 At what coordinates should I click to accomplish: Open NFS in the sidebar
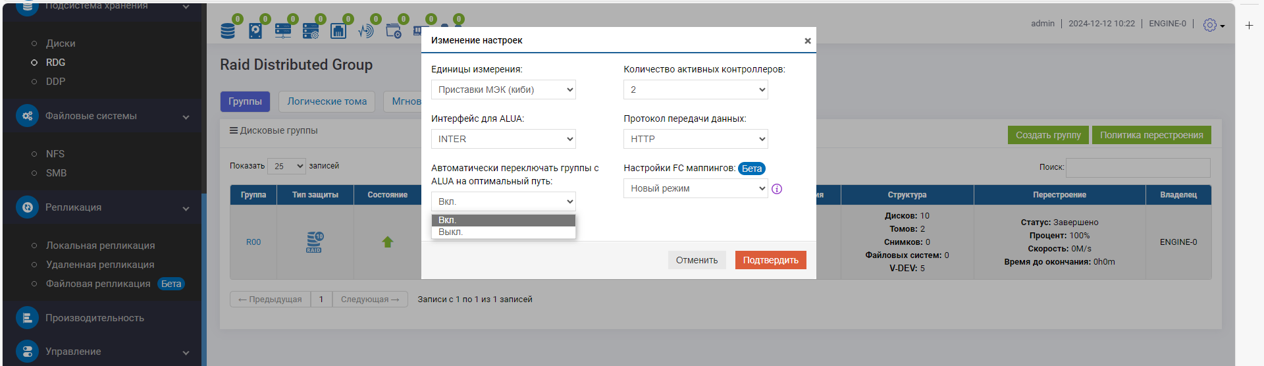coord(55,154)
